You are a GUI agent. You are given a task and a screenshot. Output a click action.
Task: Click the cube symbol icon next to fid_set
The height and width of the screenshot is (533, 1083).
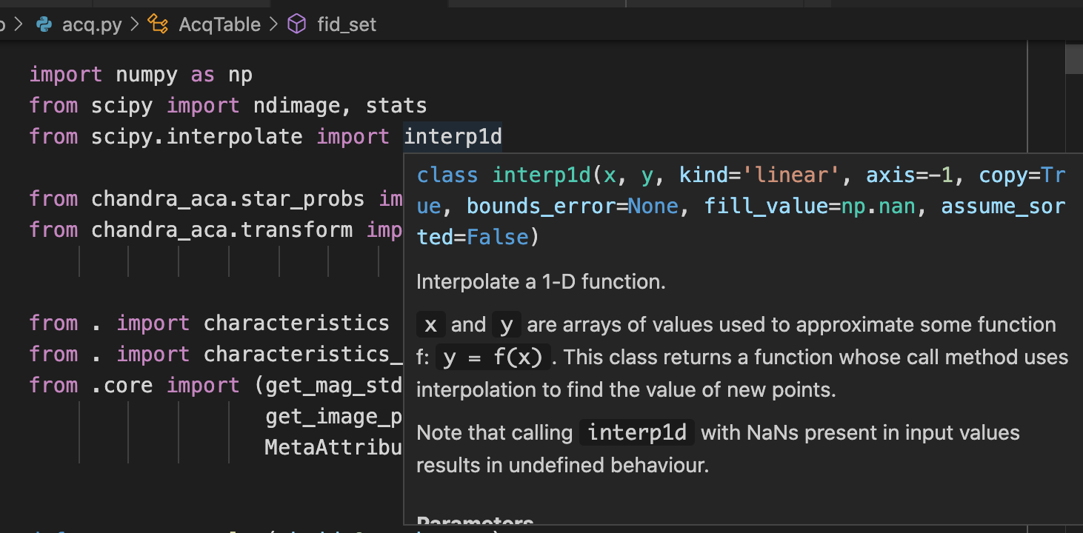tap(296, 24)
